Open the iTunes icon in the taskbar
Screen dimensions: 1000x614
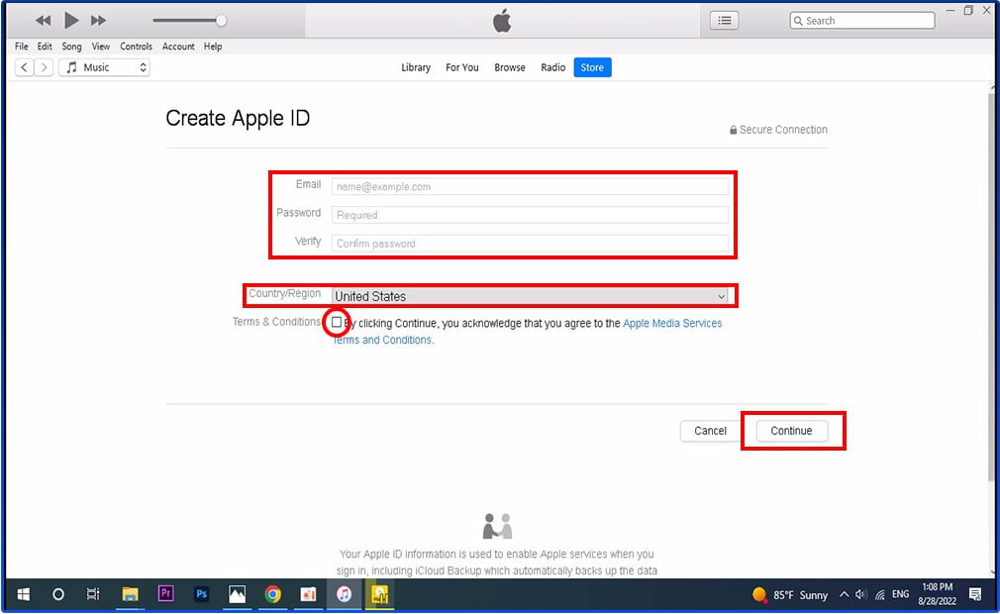coord(344,594)
